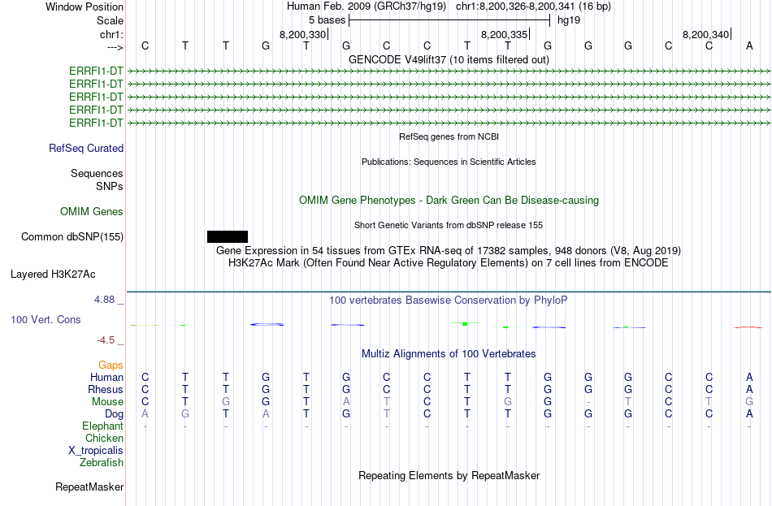
Task: Click the RepeatMasker track label
Action: 89,487
